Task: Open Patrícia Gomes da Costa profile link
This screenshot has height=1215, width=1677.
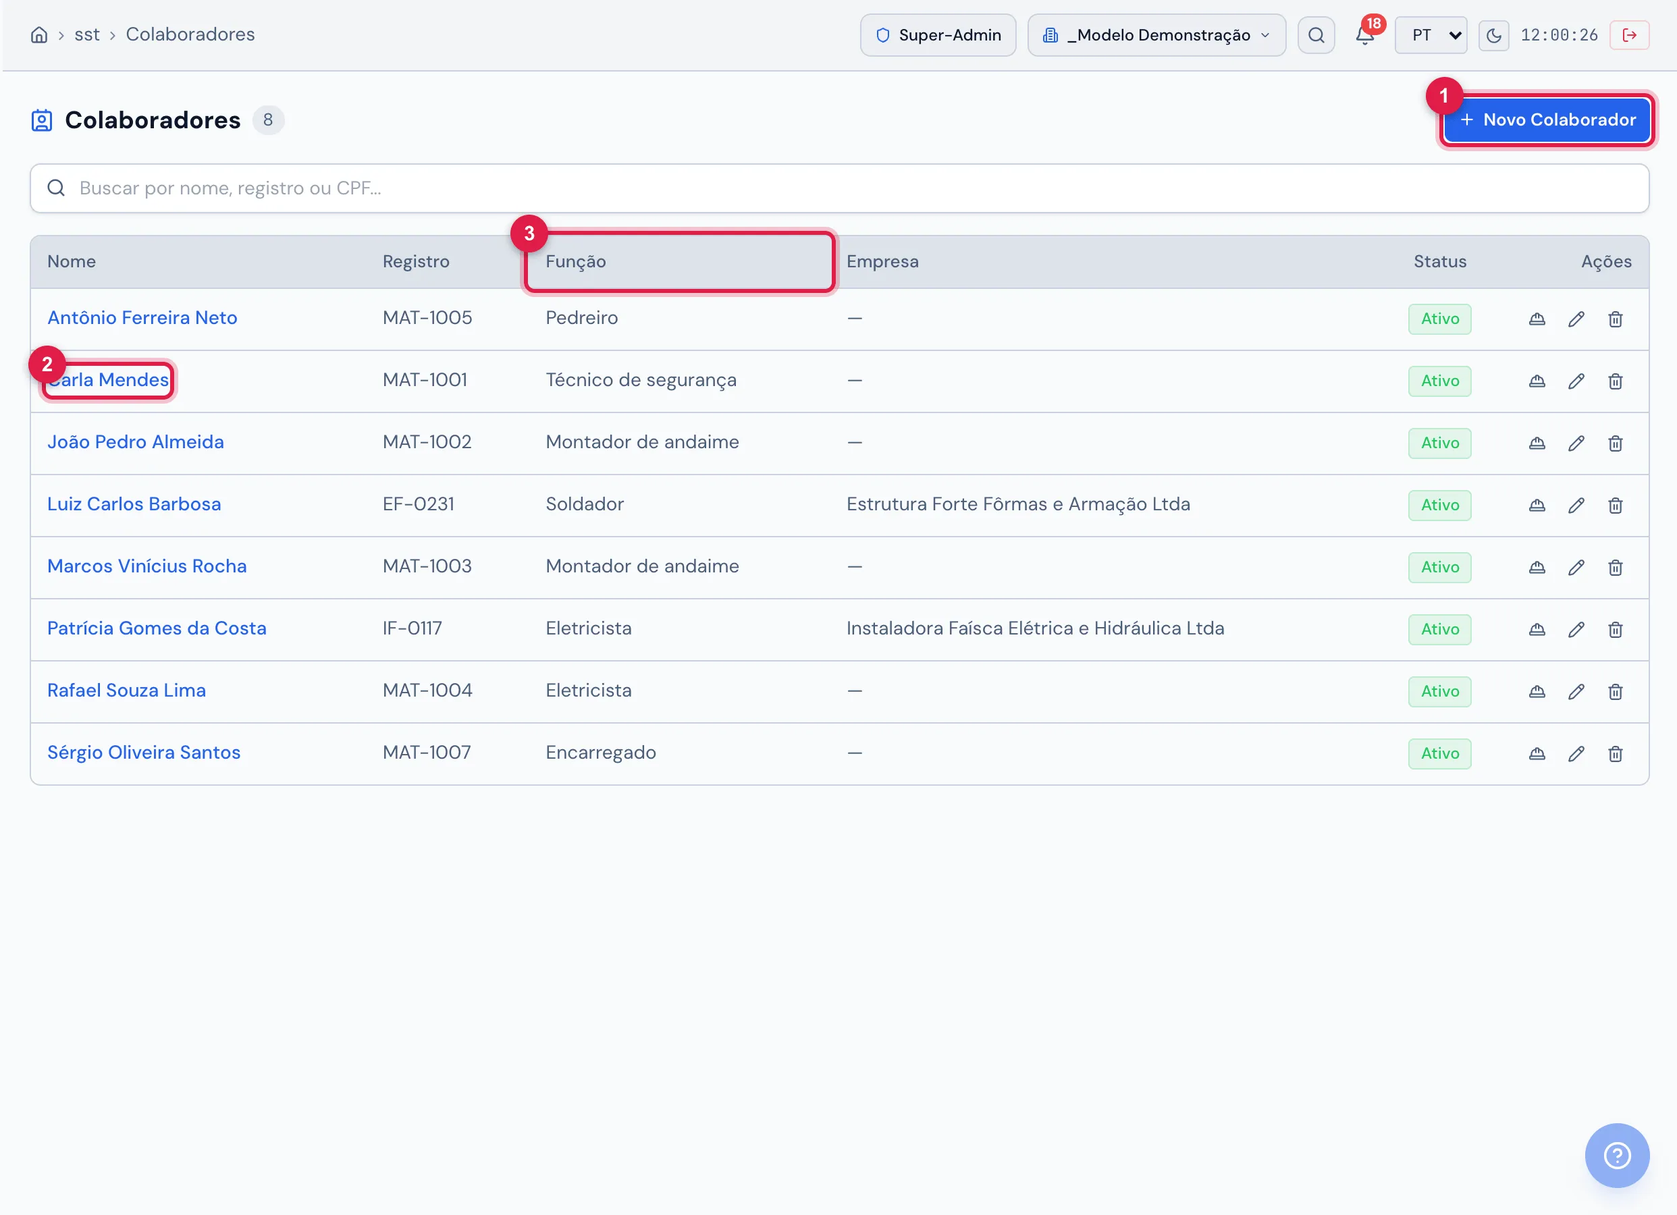Action: coord(157,628)
